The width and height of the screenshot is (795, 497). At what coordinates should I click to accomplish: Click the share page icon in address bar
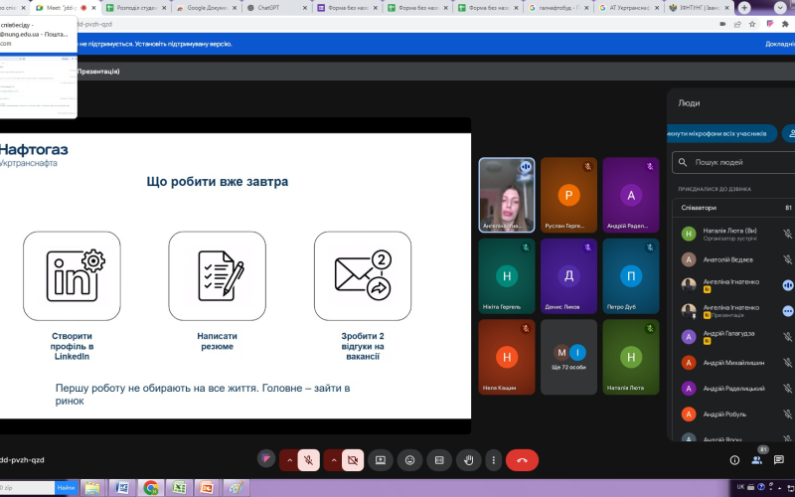coord(737,24)
